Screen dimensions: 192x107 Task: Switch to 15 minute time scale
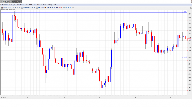(x=17, y=7)
